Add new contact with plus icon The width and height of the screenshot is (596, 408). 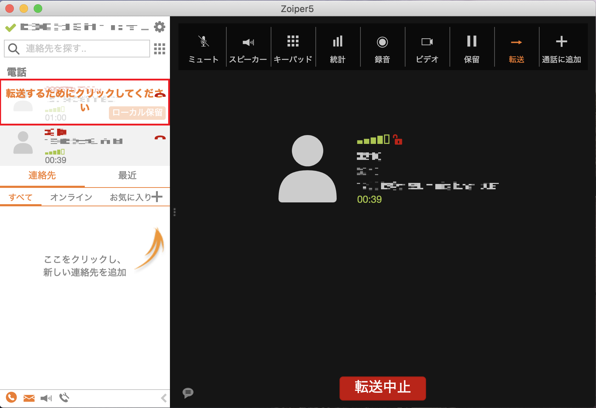coord(157,197)
